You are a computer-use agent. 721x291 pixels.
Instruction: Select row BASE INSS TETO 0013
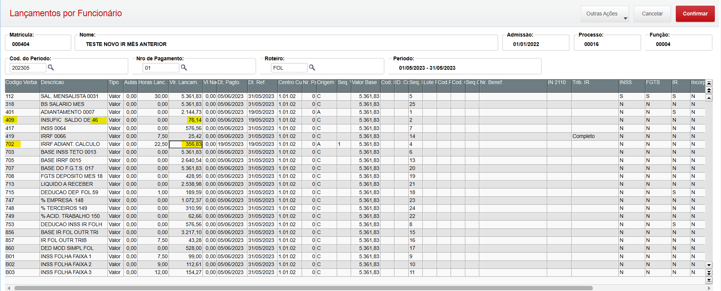[355, 152]
